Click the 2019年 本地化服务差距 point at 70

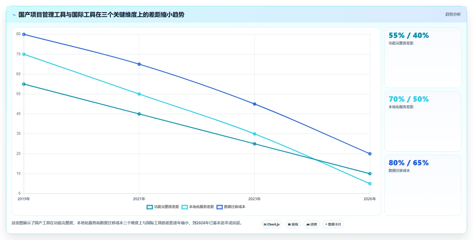(x=24, y=54)
